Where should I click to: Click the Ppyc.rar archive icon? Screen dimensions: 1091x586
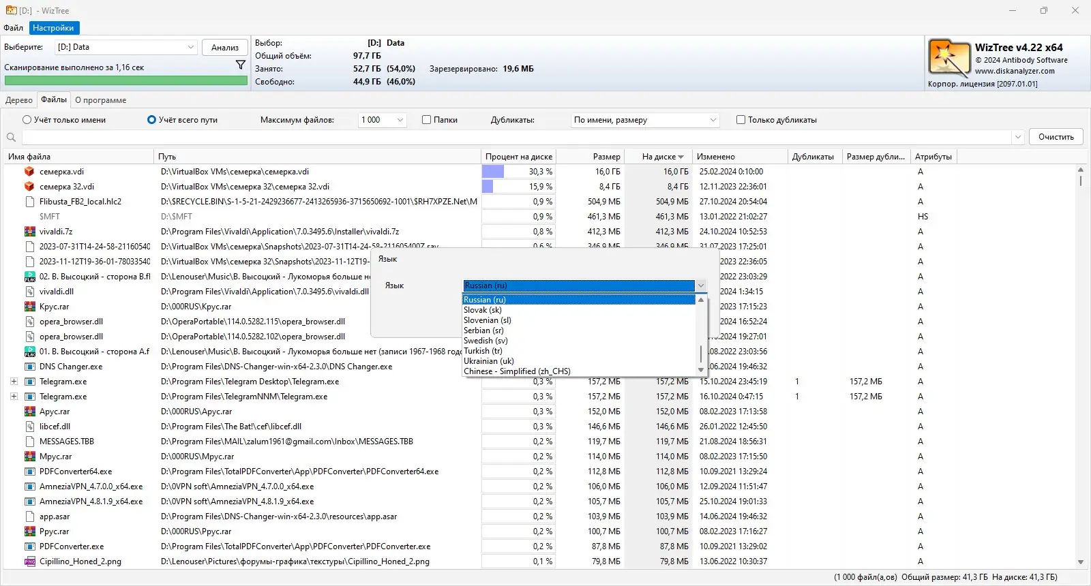click(x=29, y=531)
